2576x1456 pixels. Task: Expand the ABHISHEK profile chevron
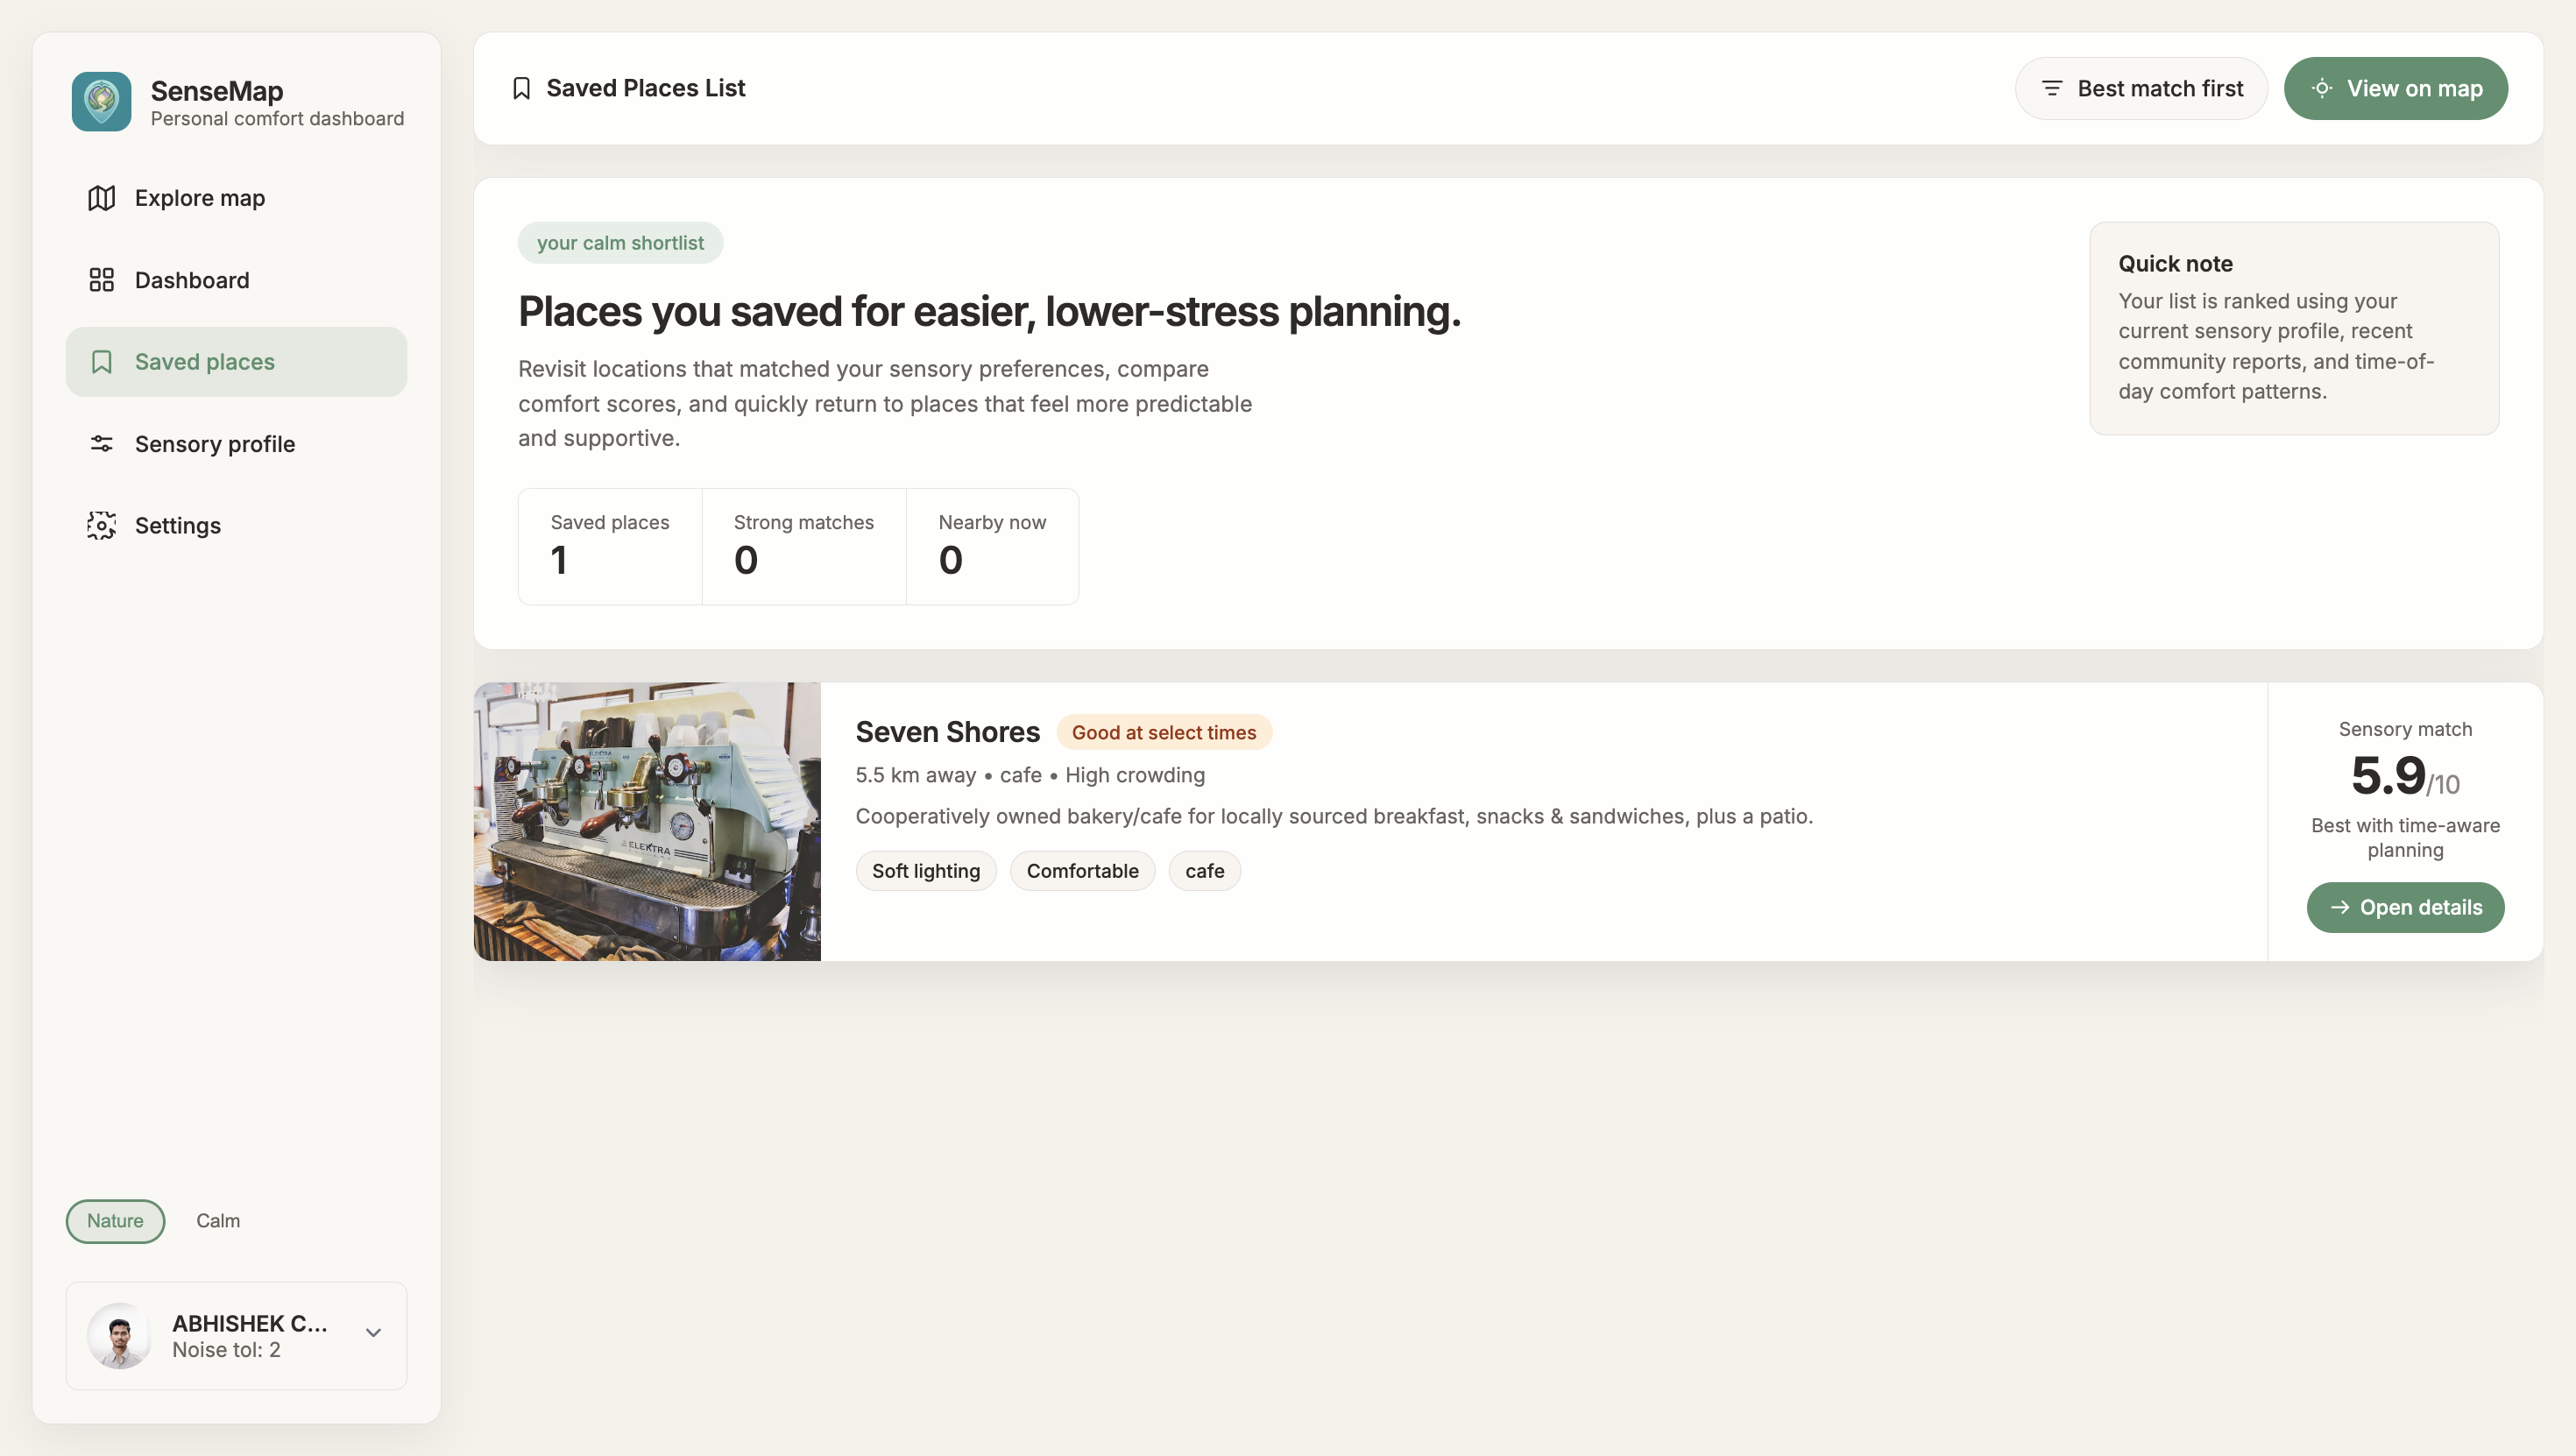click(373, 1333)
